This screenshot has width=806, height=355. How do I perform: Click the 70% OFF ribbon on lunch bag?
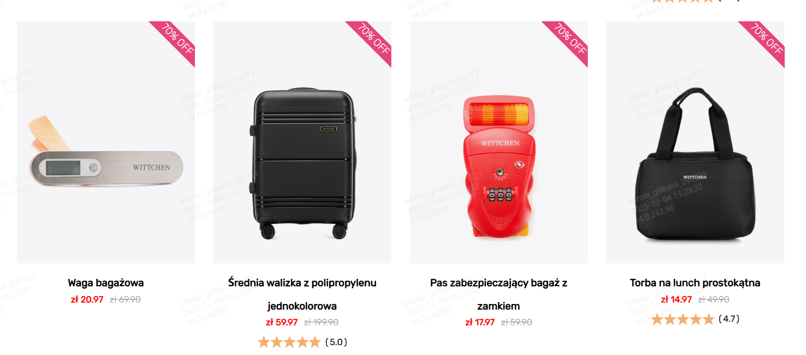(767, 39)
